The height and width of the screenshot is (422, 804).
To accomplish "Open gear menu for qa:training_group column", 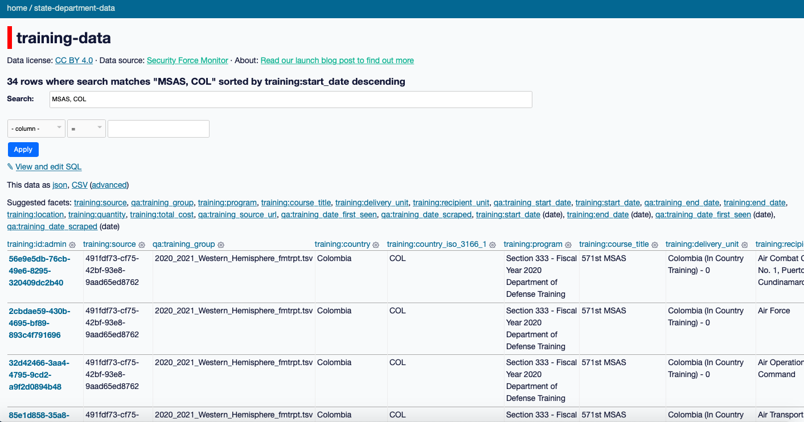I will (x=221, y=245).
